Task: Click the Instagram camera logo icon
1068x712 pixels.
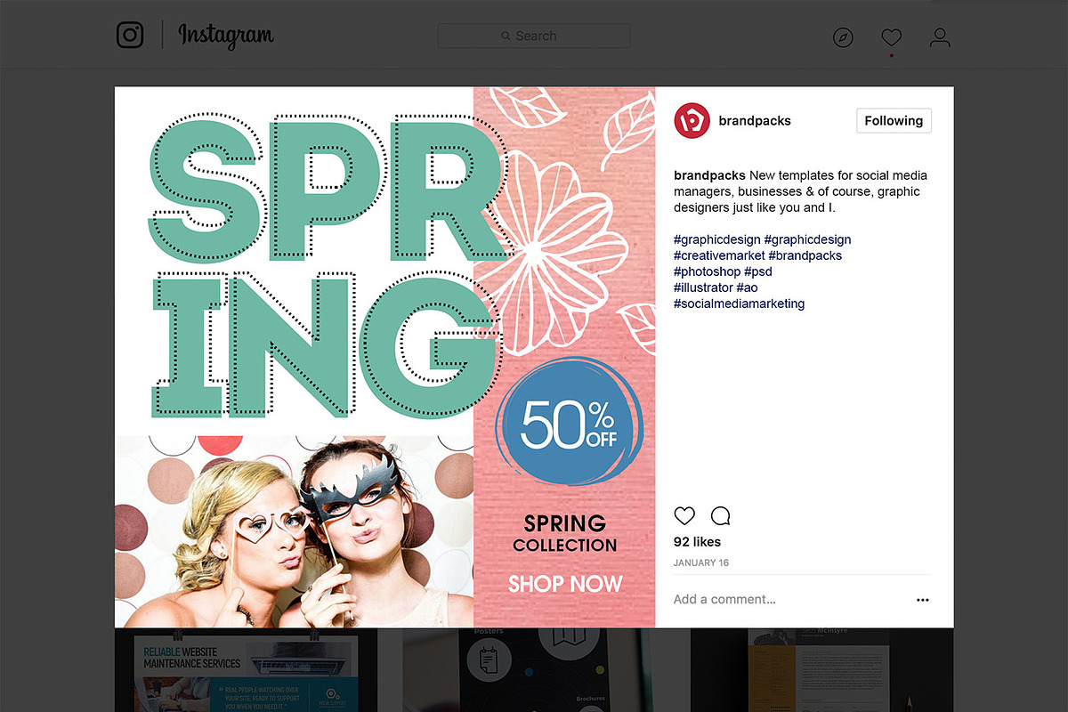Action: click(130, 35)
